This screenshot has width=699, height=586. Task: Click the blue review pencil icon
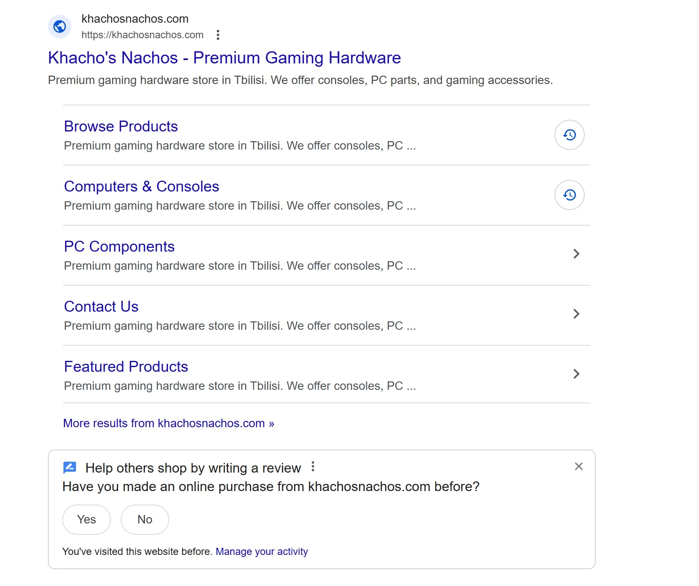[x=70, y=467]
